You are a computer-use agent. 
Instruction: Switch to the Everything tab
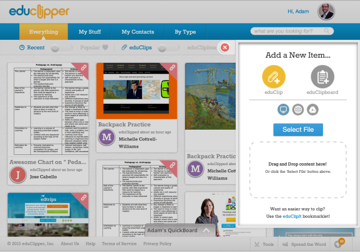pos(44,31)
